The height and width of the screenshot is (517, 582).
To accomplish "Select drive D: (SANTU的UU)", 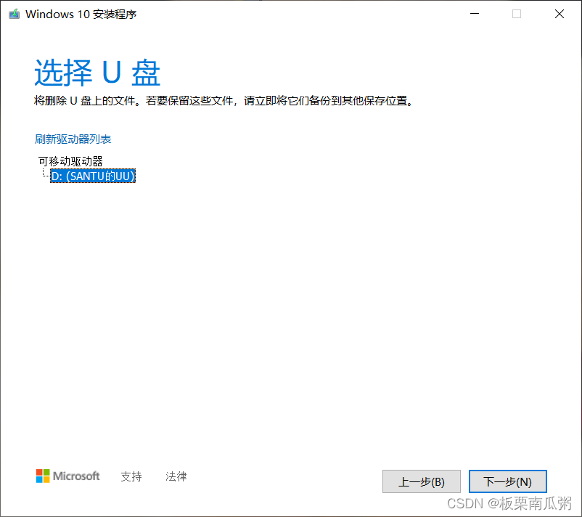I will pyautogui.click(x=93, y=176).
